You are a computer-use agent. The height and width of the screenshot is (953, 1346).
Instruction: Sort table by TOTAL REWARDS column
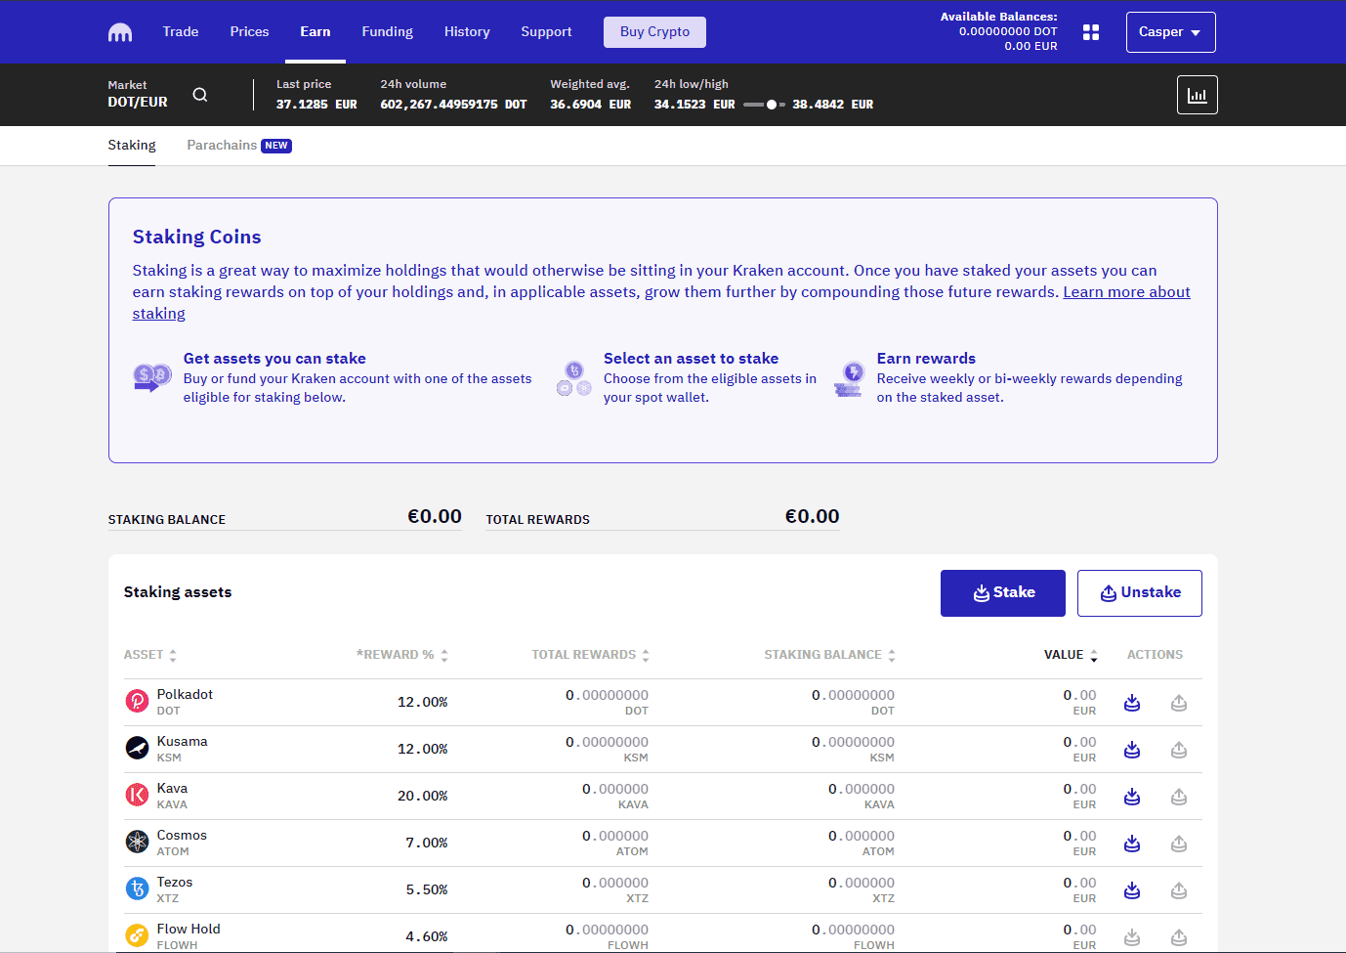(x=591, y=655)
